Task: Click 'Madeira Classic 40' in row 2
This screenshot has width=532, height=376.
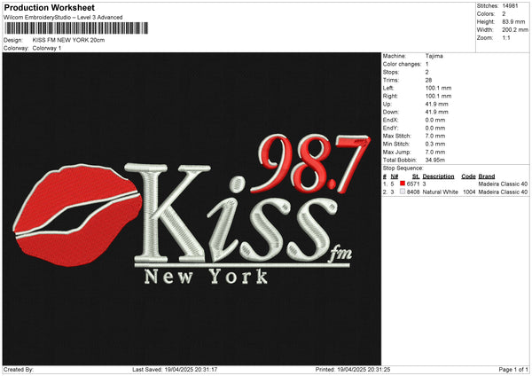Action: 503,192
